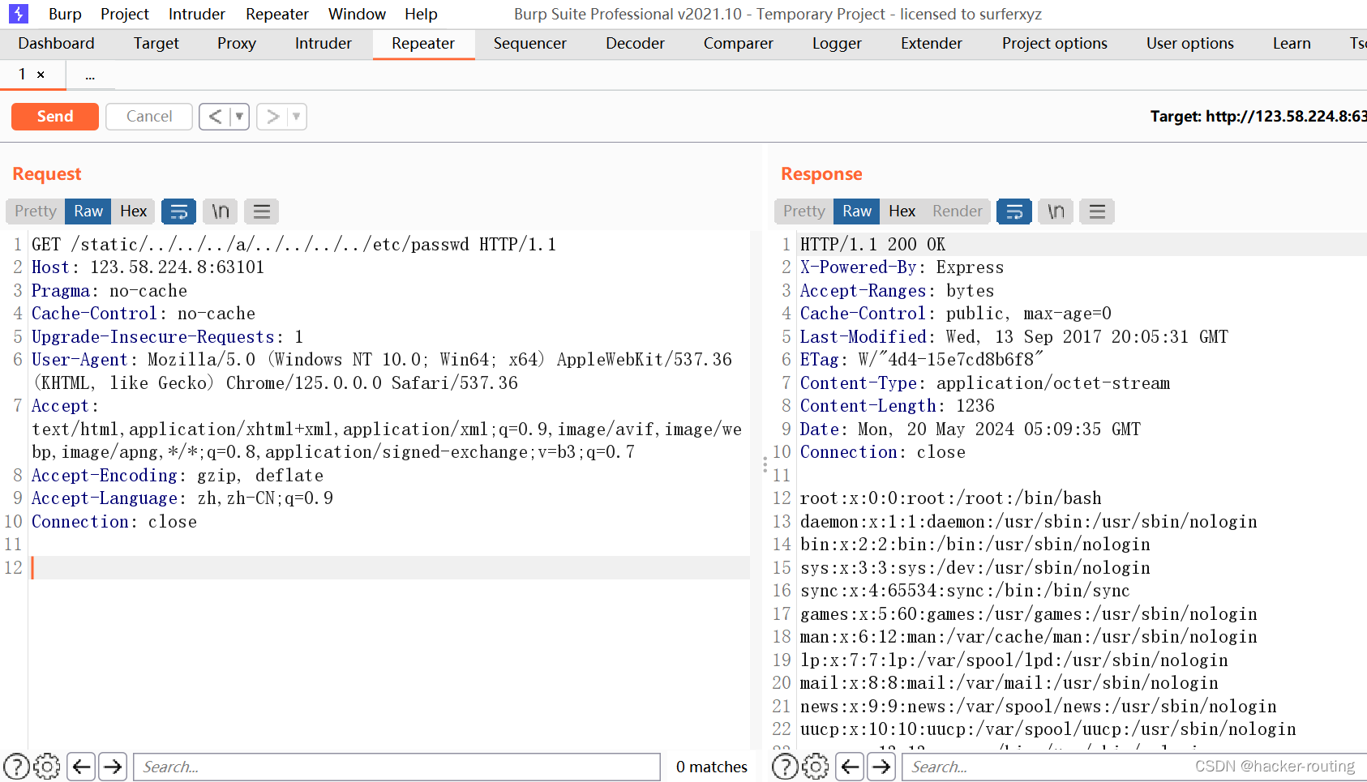Click the Burp Suite logo icon
Screen dimensions: 1367x782
[x=18, y=13]
